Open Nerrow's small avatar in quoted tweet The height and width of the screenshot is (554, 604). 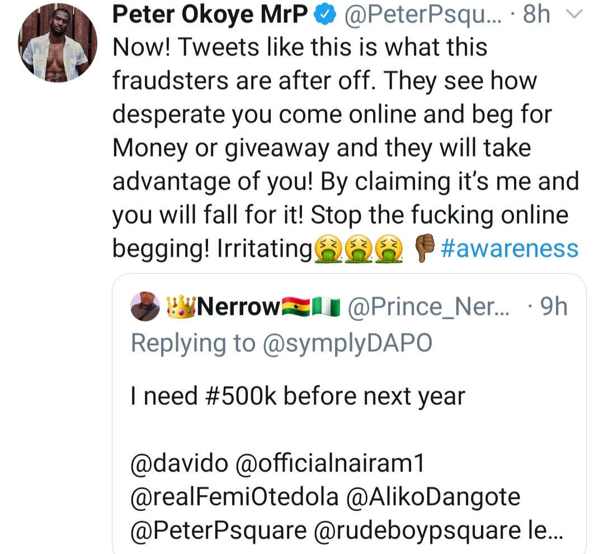pyautogui.click(x=145, y=307)
